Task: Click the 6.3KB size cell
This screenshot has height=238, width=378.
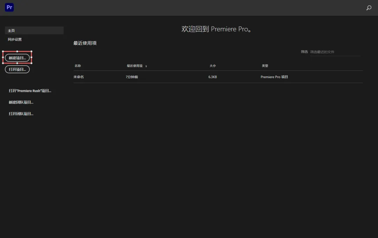Action: (213, 77)
